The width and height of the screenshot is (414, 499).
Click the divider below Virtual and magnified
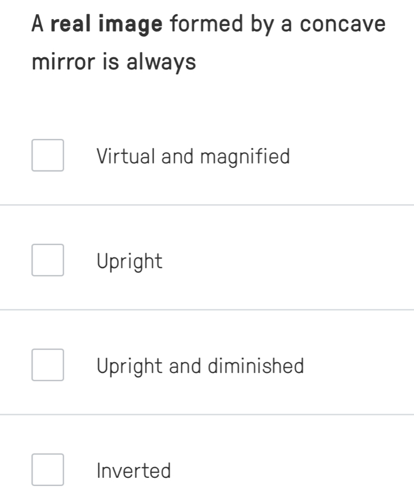[x=207, y=205]
